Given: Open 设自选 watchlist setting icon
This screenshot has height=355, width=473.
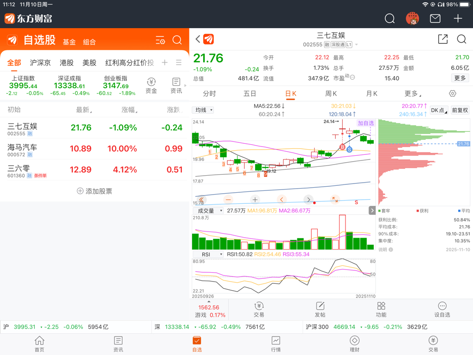Looking at the screenshot, I should [x=442, y=309].
